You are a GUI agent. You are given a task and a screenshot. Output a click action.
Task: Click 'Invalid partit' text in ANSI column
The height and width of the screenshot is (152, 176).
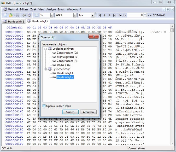132,112
